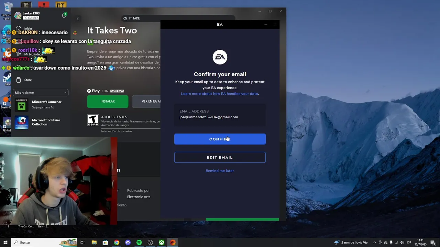Click INSTALAR button in Xbox app
This screenshot has height=247, width=440.
[108, 102]
